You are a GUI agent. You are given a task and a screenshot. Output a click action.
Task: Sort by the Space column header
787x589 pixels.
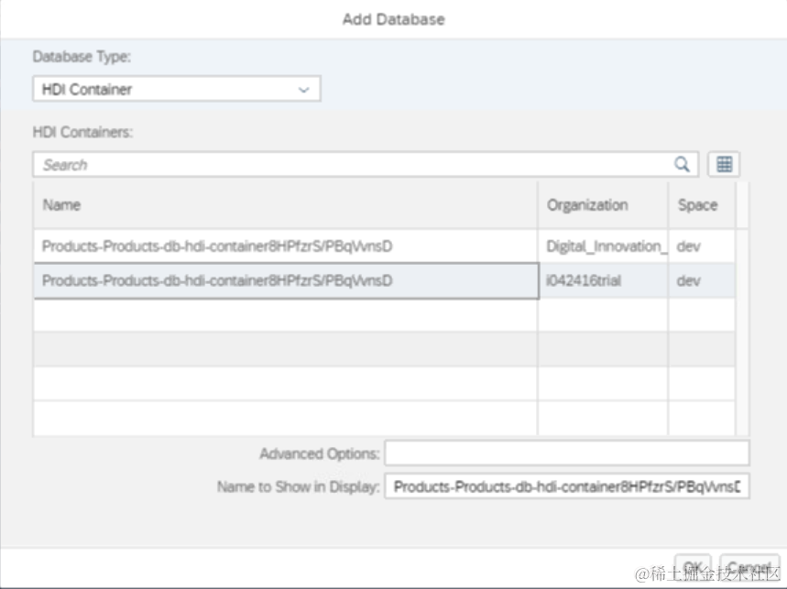702,205
